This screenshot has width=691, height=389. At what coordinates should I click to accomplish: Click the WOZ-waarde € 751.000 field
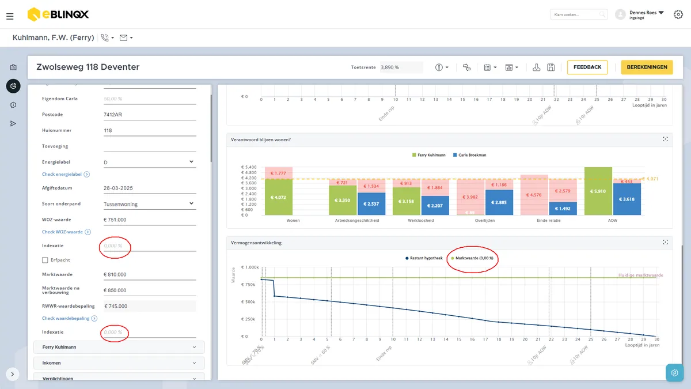tap(150, 220)
